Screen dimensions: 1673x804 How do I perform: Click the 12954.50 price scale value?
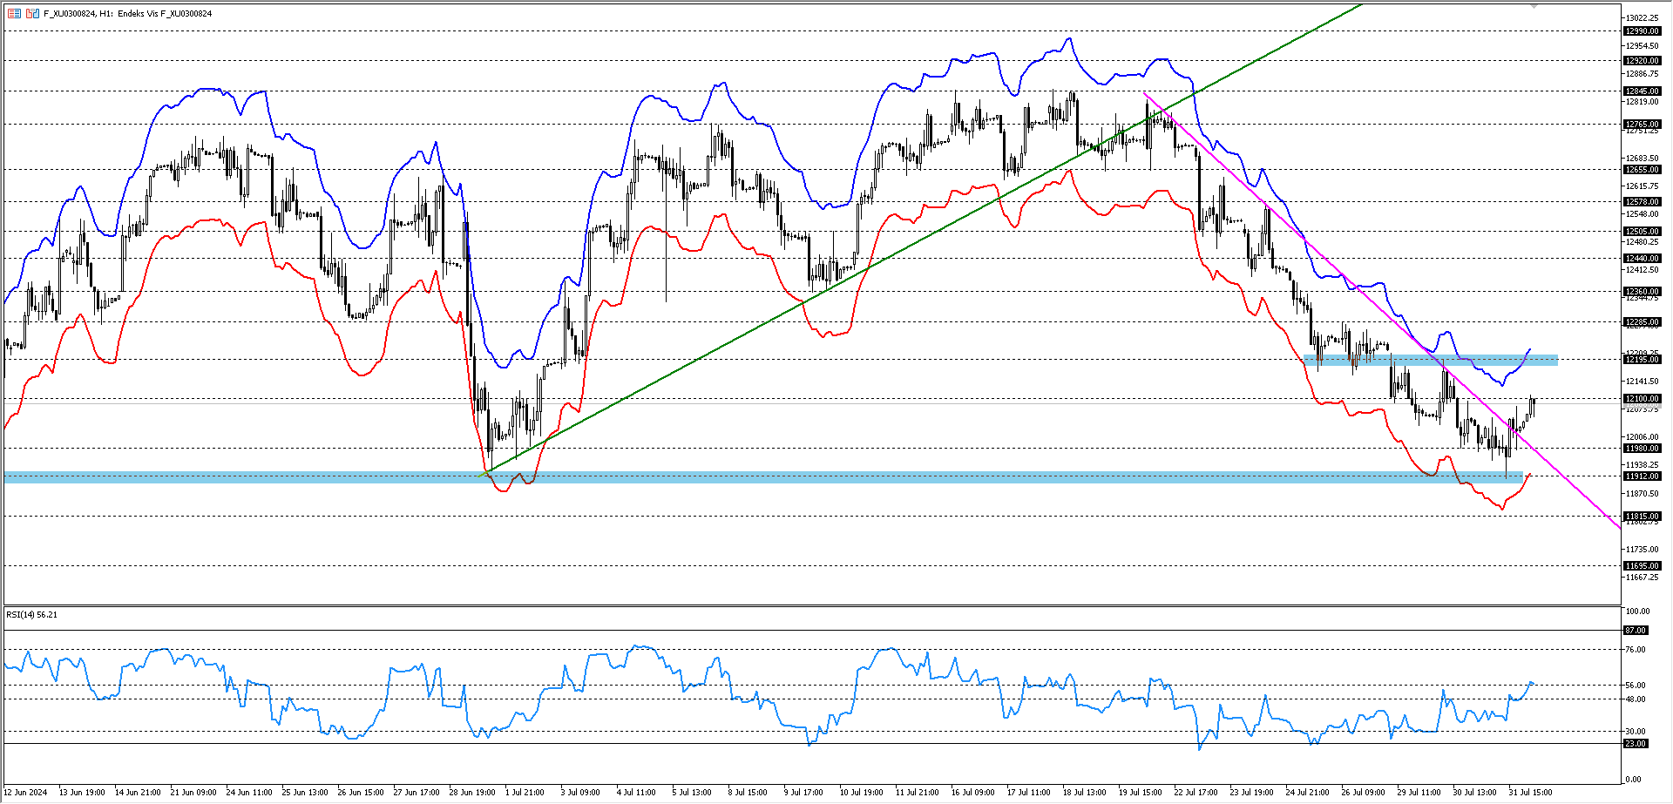click(x=1643, y=46)
